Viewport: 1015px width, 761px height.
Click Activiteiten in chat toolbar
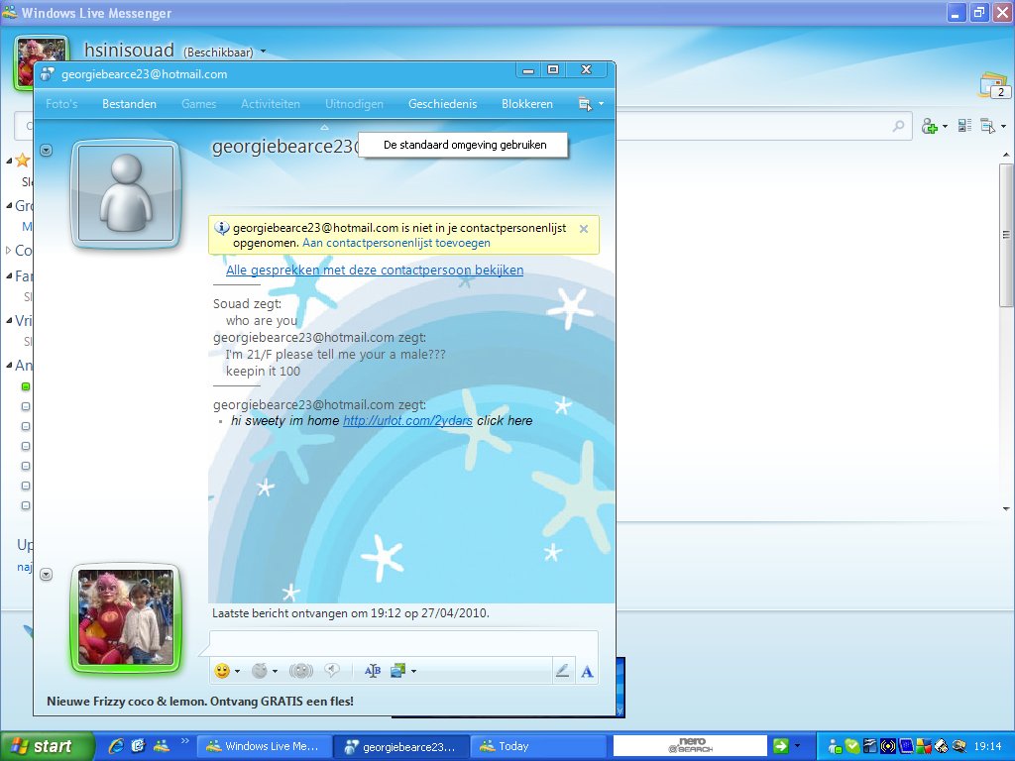coord(271,103)
